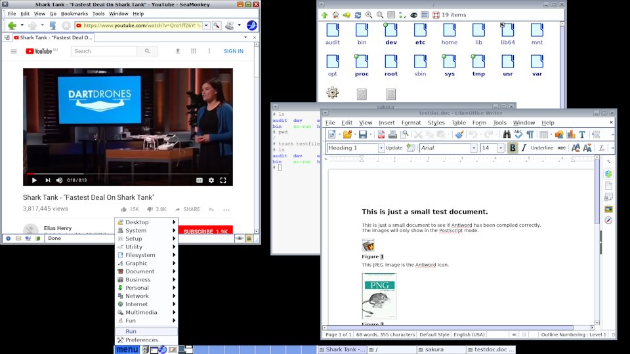The width and height of the screenshot is (630, 354).
Task: Click the Clone Formatting paintbrush in Writer
Action: pos(459,134)
